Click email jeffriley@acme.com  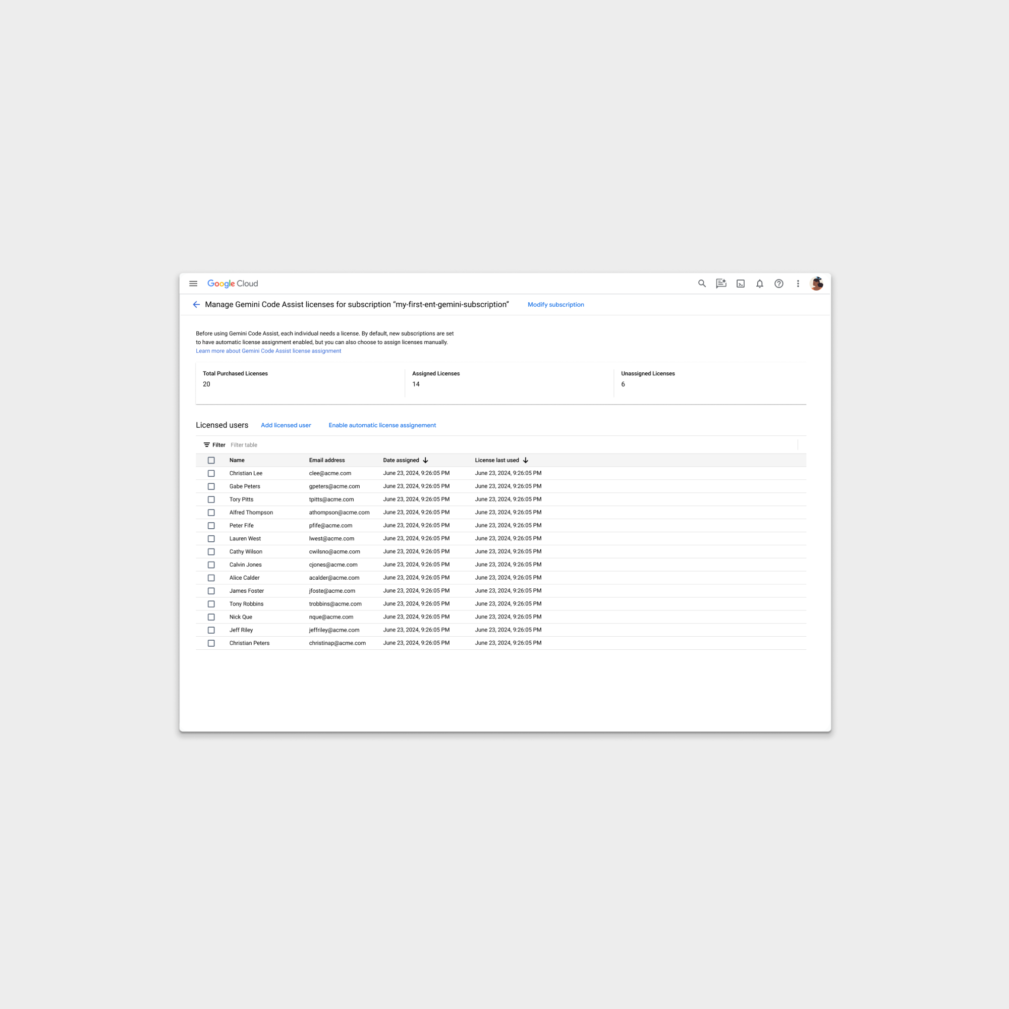pyautogui.click(x=334, y=630)
